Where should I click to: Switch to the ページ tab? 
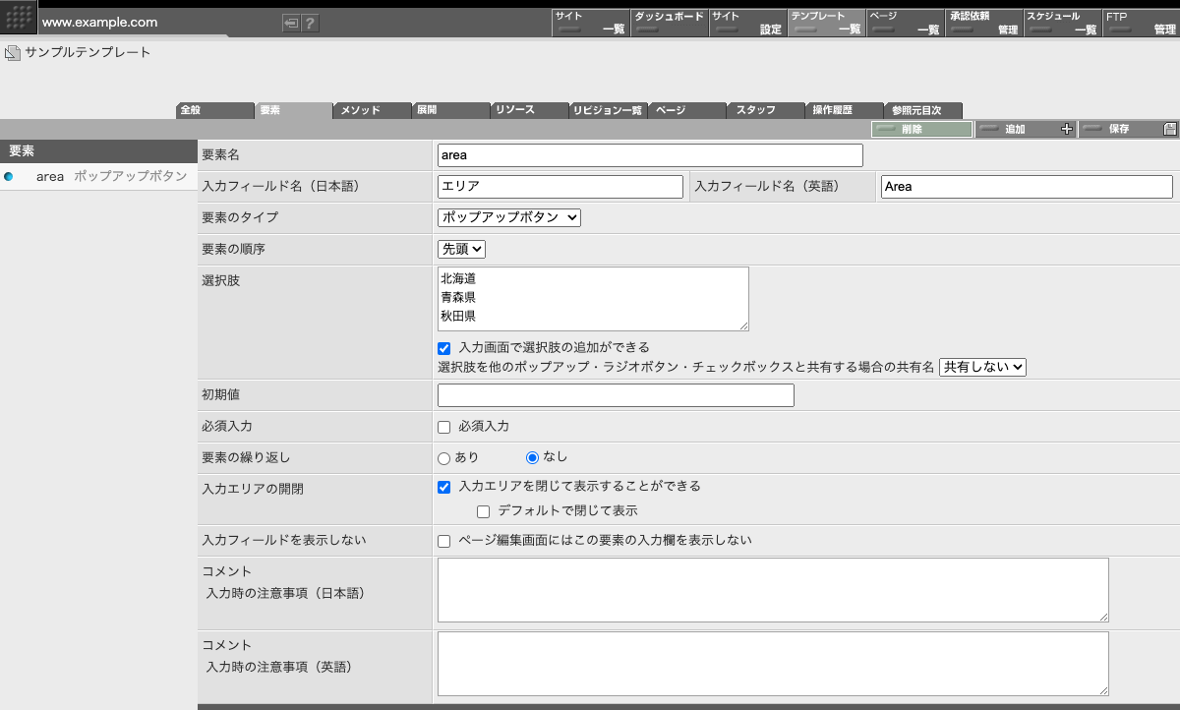click(687, 110)
